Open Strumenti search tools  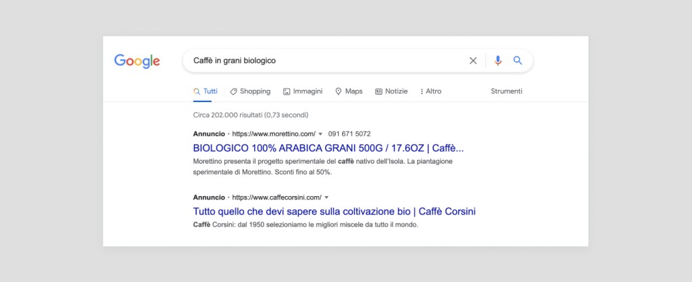pyautogui.click(x=507, y=91)
